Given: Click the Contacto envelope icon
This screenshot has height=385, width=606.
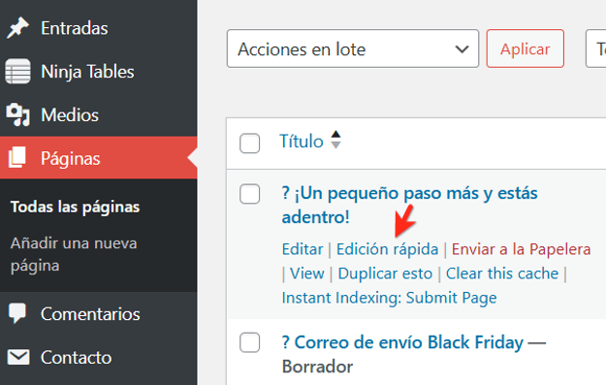Looking at the screenshot, I should click(17, 357).
